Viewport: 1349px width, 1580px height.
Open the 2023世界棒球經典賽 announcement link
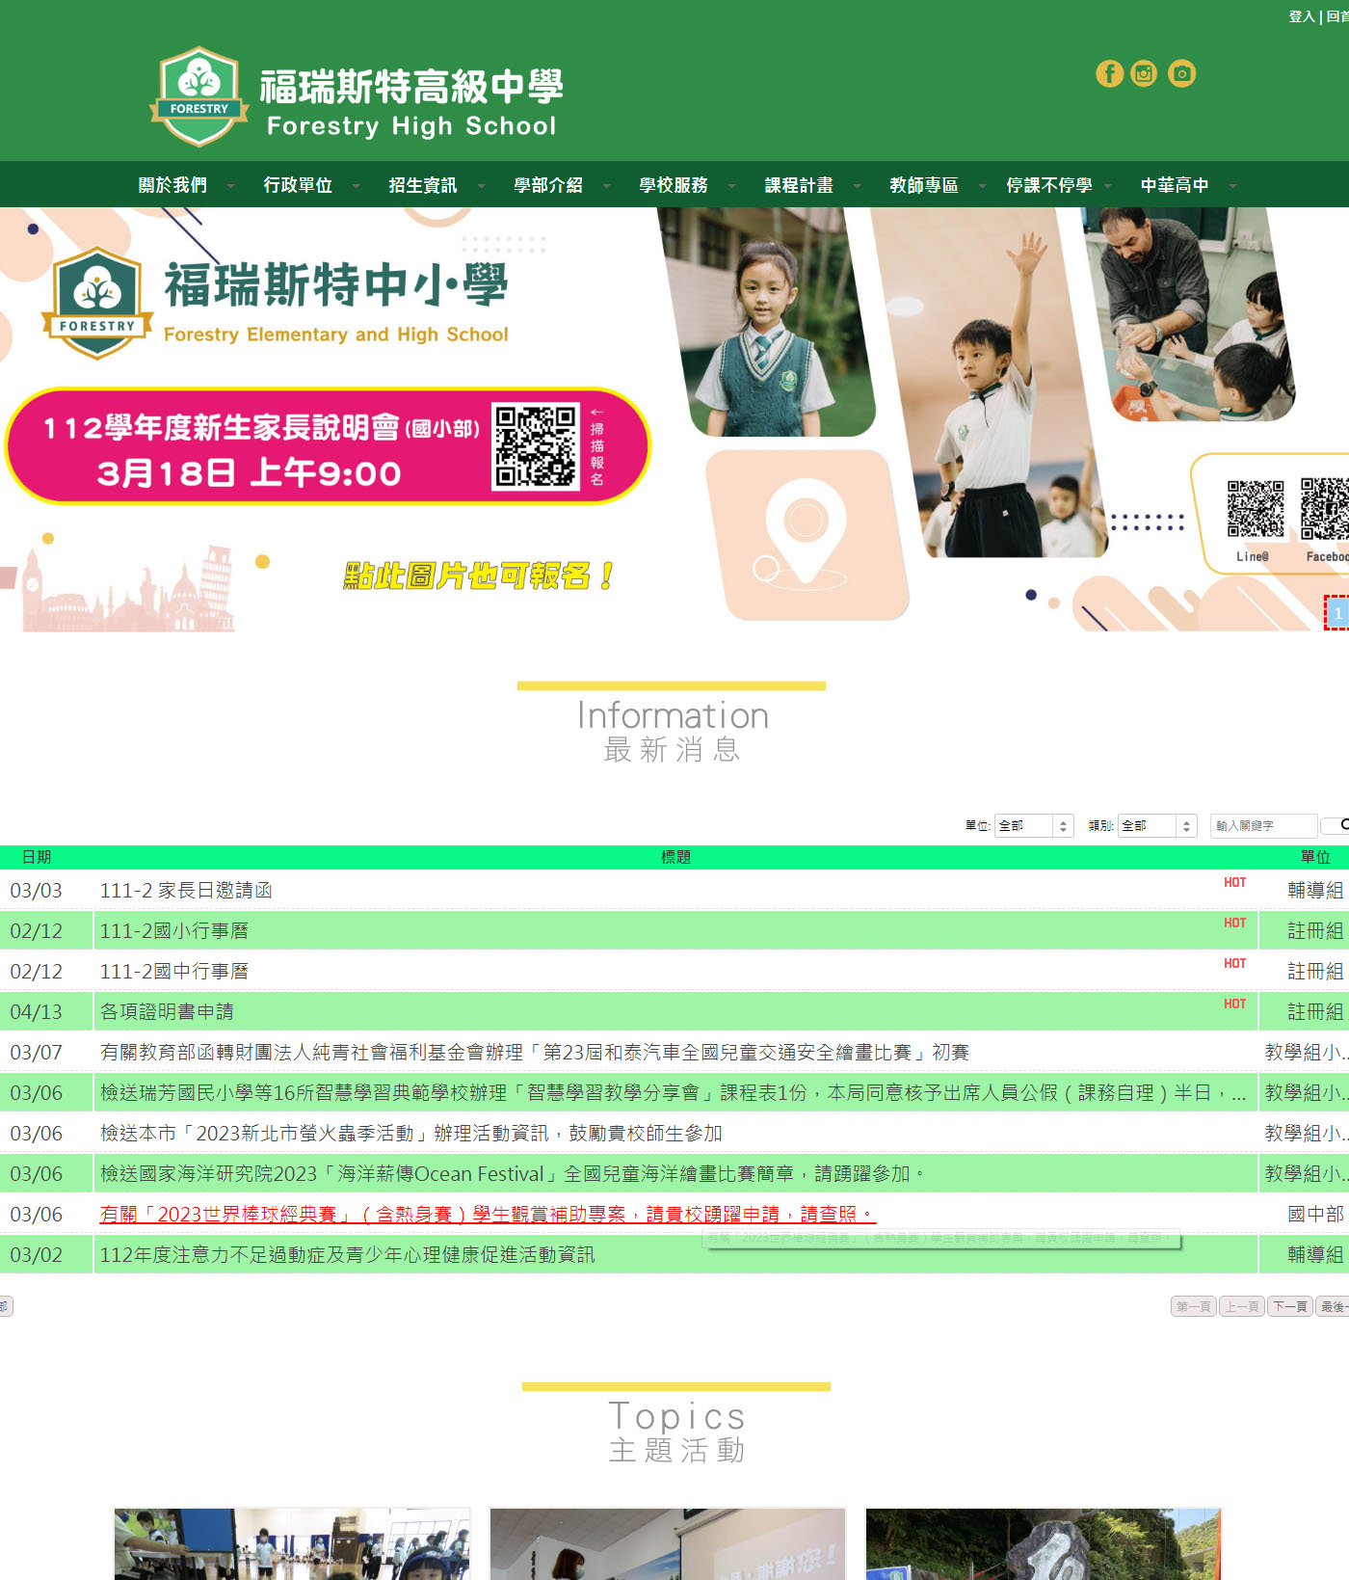[x=487, y=1215]
